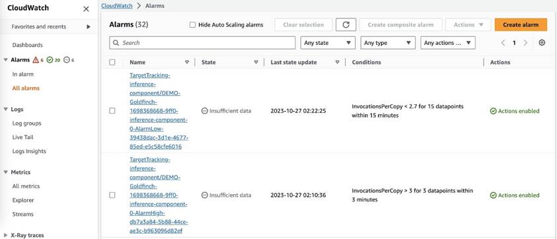
Task: Go to next page arrow
Action: (x=525, y=43)
